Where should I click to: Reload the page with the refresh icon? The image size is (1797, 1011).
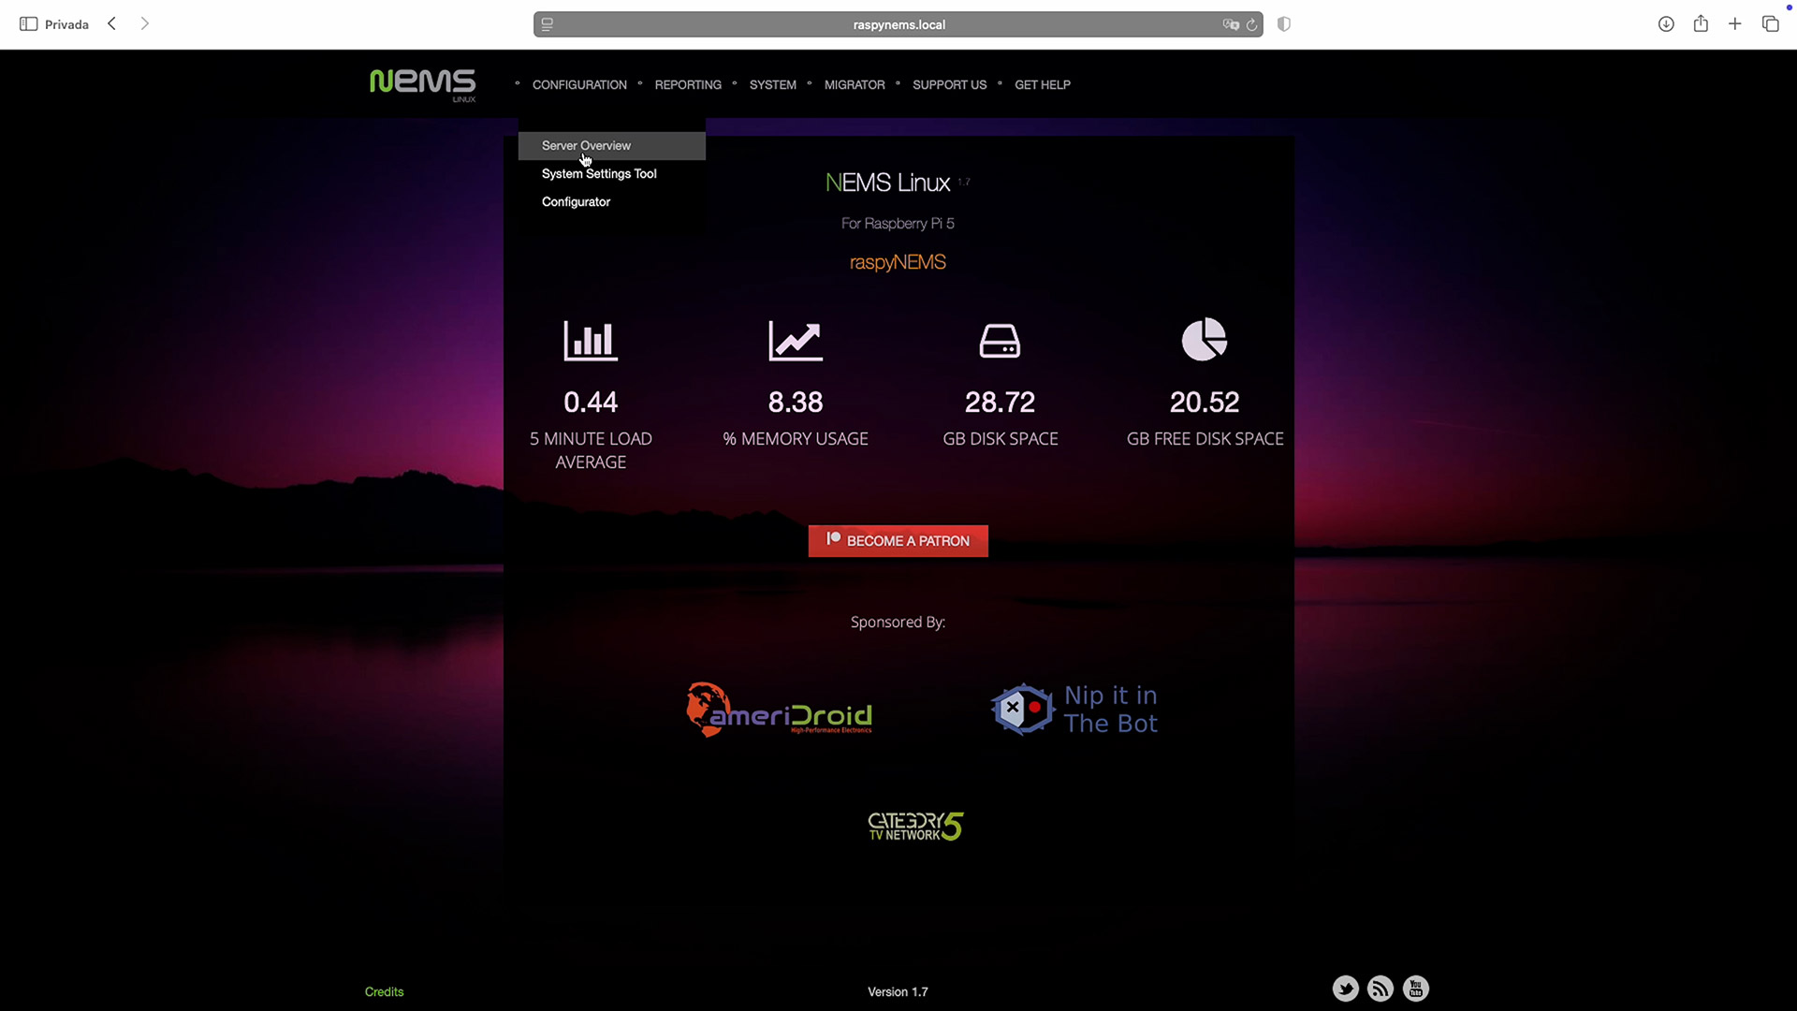pyautogui.click(x=1251, y=24)
